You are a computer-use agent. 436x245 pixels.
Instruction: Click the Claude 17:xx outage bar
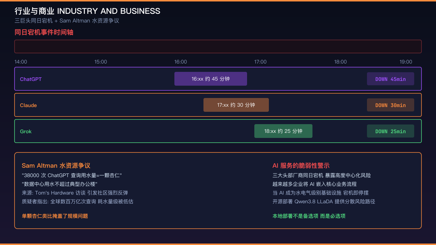[236, 105]
